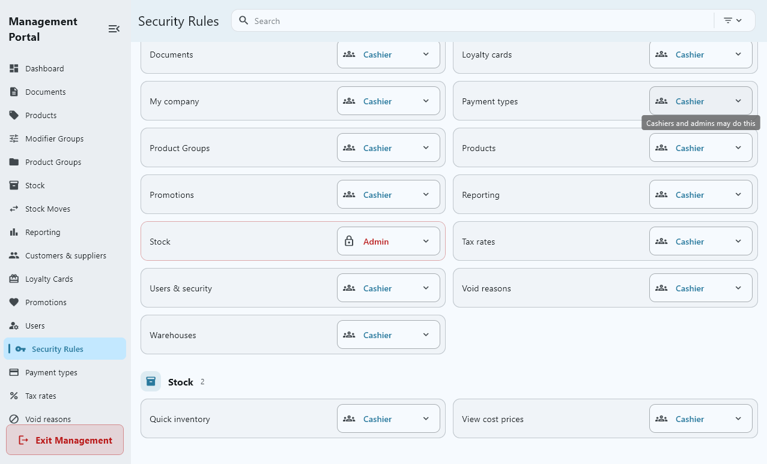This screenshot has width=767, height=464.
Task: Go to Dashboard in the sidebar
Action: (x=65, y=68)
